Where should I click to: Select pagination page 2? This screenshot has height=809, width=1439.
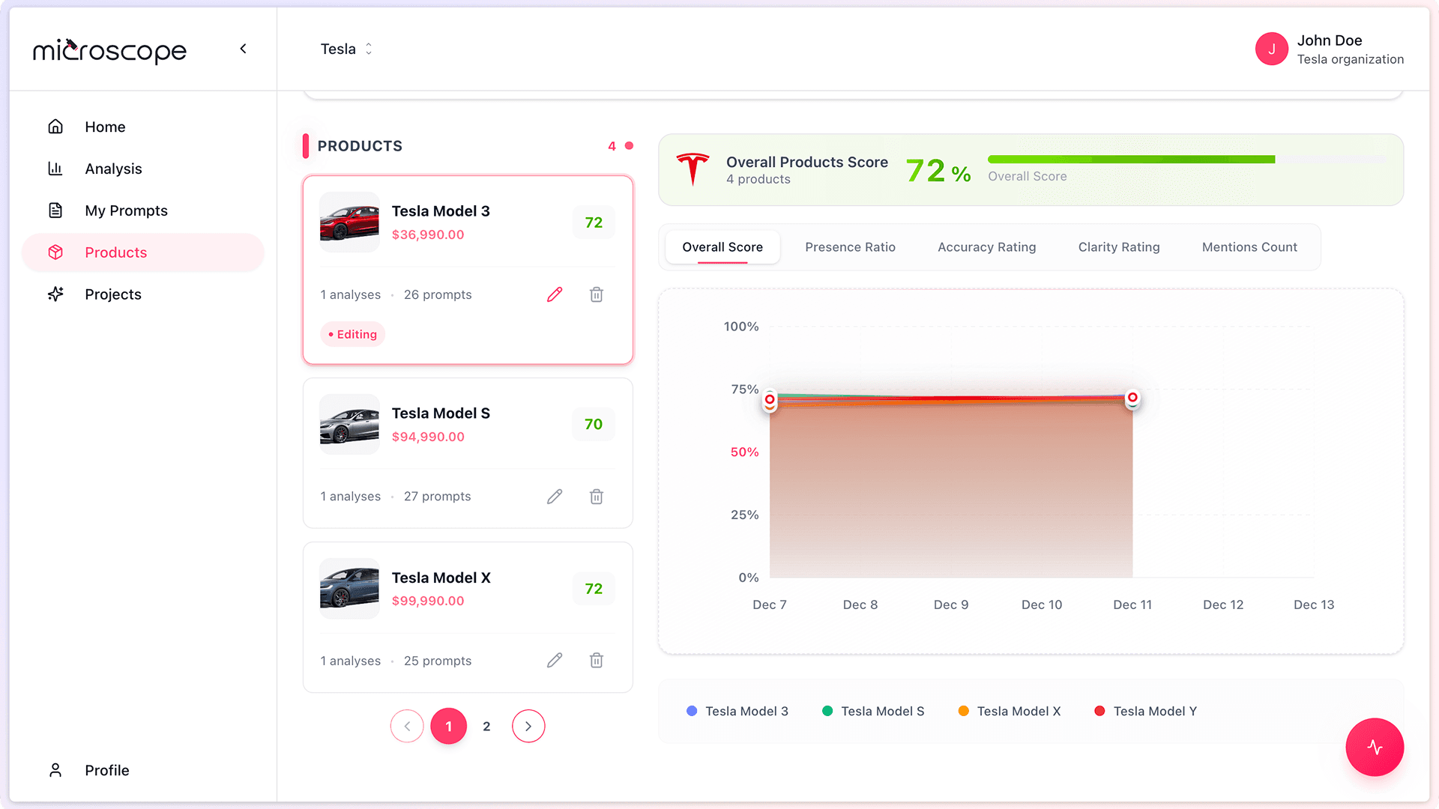point(486,725)
